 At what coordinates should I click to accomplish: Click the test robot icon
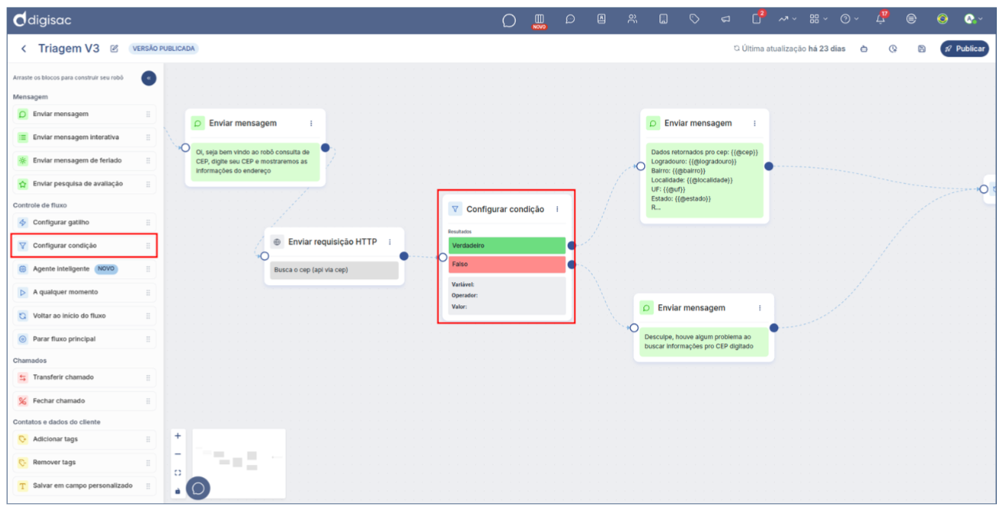coord(864,48)
